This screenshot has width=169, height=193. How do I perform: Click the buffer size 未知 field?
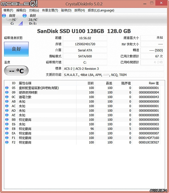coord(152,38)
